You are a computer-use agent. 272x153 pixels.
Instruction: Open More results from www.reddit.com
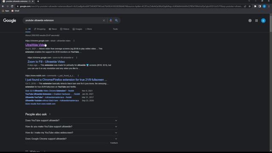tap(40, 104)
